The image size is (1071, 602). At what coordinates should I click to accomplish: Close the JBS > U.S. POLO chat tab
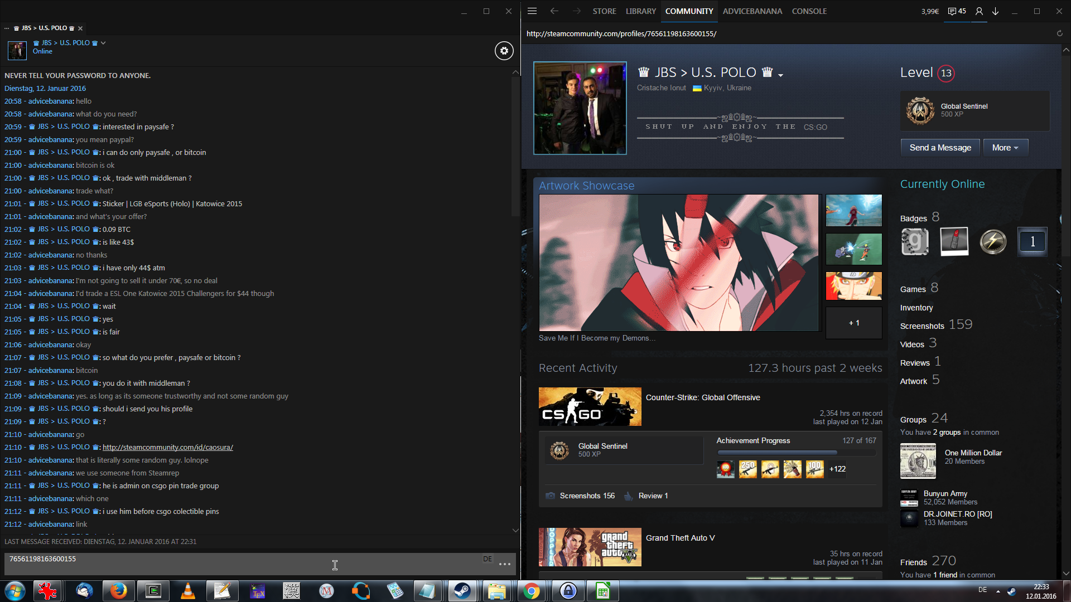pyautogui.click(x=80, y=28)
